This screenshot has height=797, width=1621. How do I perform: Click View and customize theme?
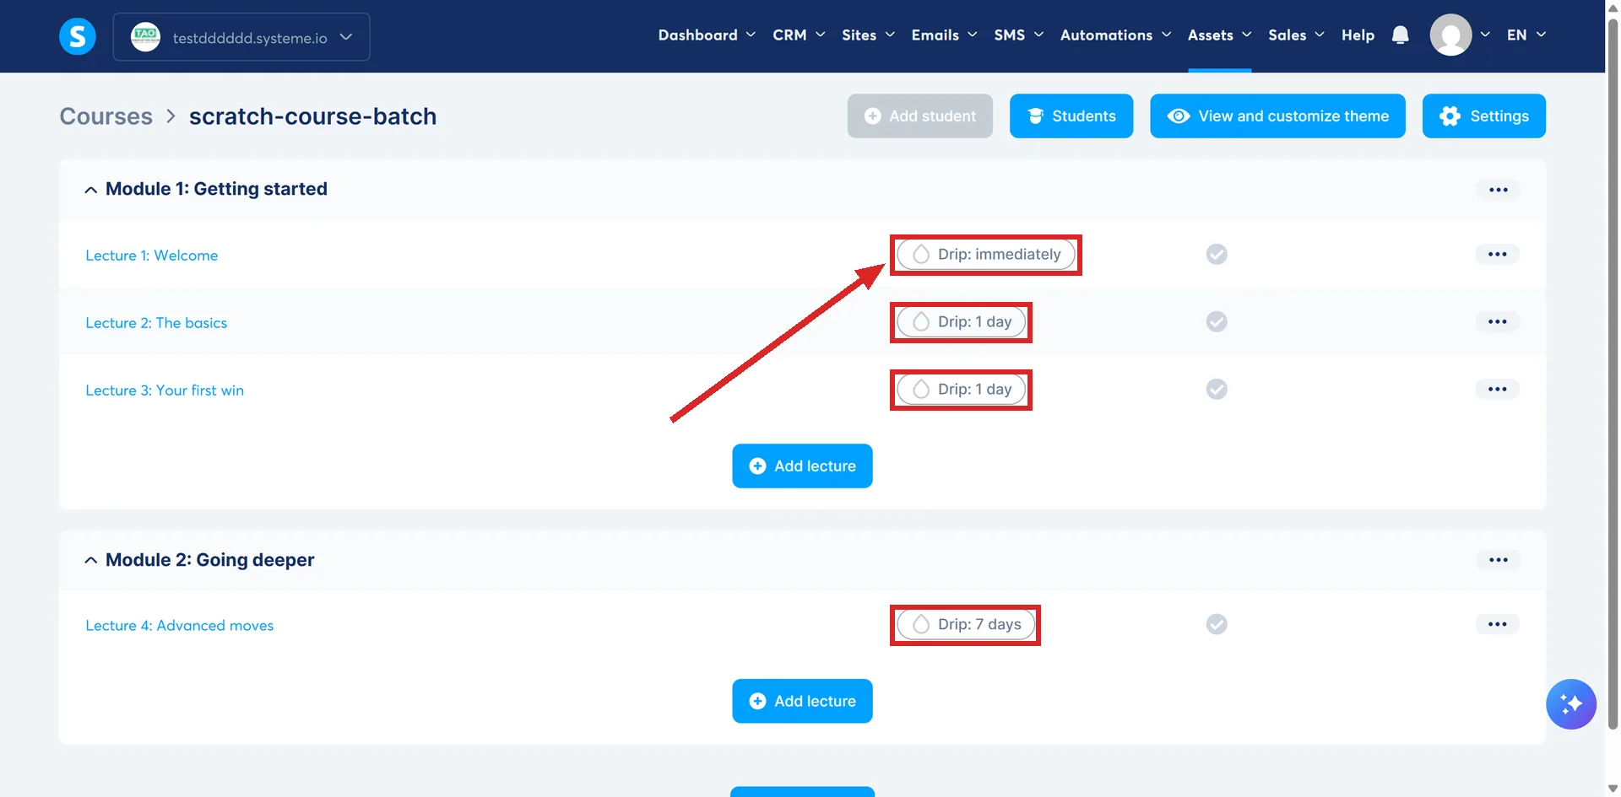coord(1277,116)
